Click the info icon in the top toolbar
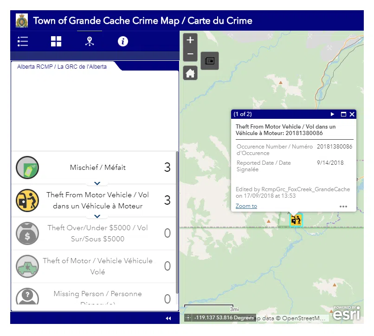 123,41
